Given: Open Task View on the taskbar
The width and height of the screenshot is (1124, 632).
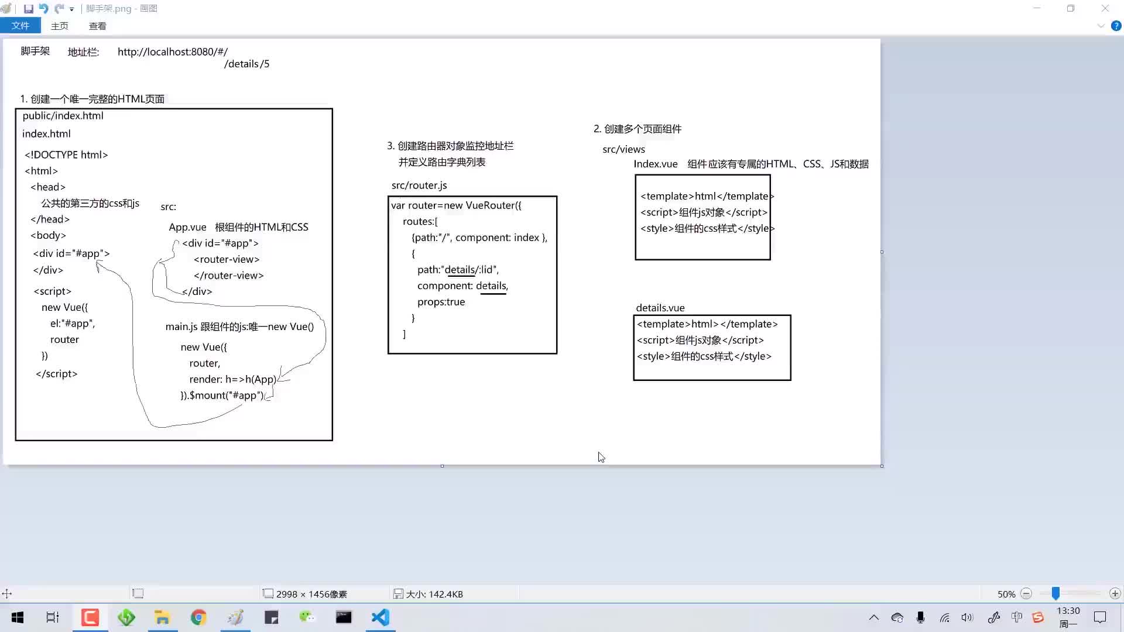Looking at the screenshot, I should (53, 617).
